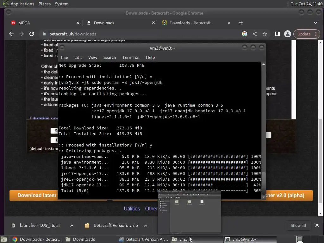This screenshot has width=324, height=243.
Task: Open the Applications menu
Action: 22,4
